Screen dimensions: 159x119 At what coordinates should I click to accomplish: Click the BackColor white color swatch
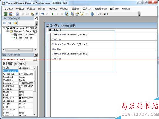pyautogui.click(x=20, y=83)
